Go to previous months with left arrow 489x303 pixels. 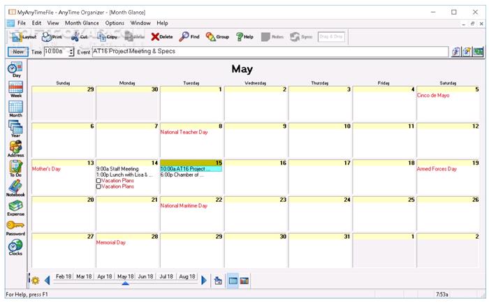click(47, 280)
